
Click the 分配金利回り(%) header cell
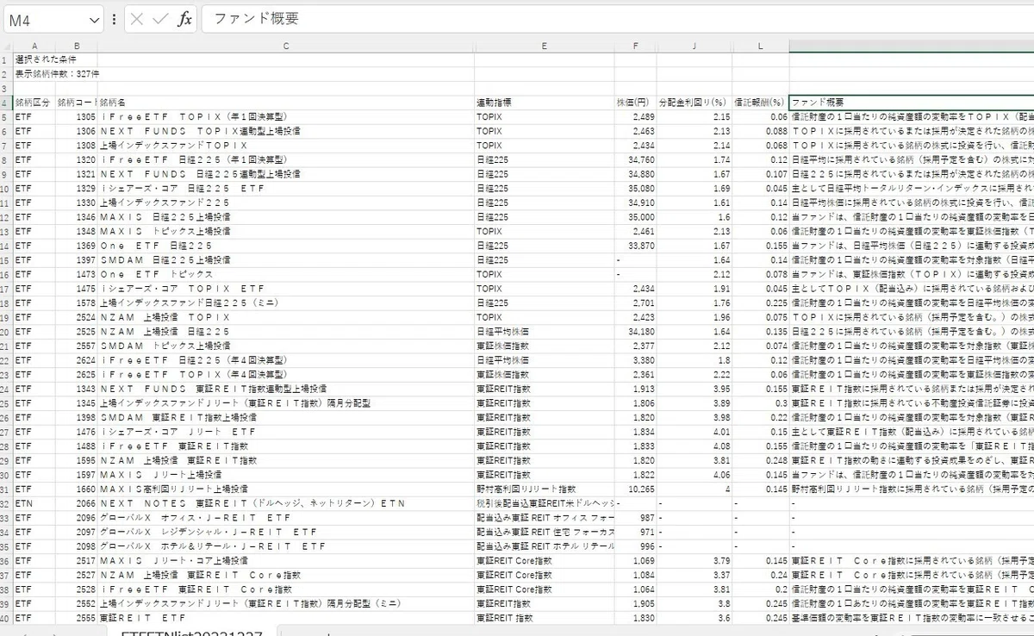695,102
